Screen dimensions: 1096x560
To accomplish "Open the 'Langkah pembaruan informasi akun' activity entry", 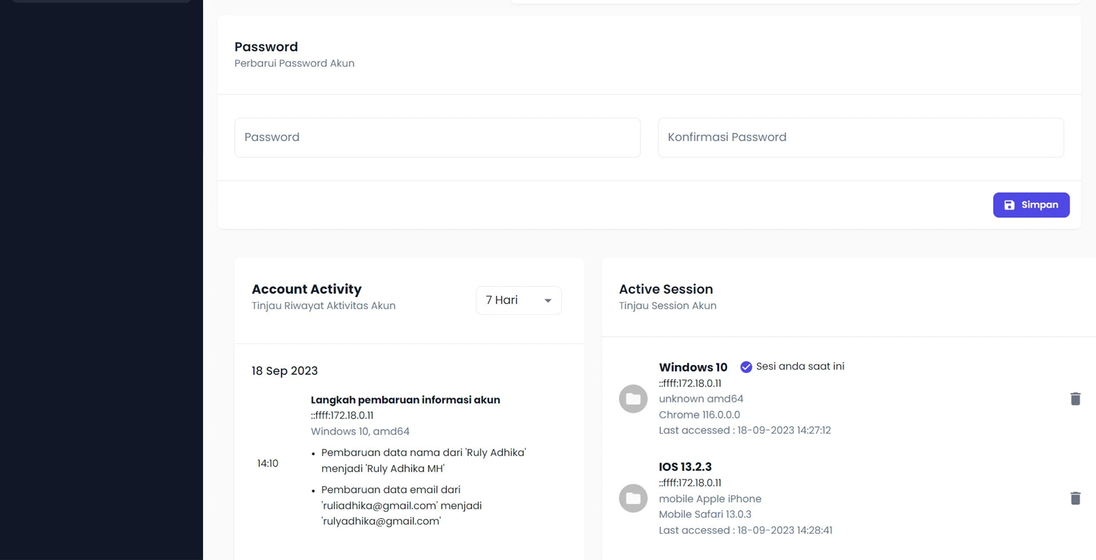I will [x=405, y=400].
